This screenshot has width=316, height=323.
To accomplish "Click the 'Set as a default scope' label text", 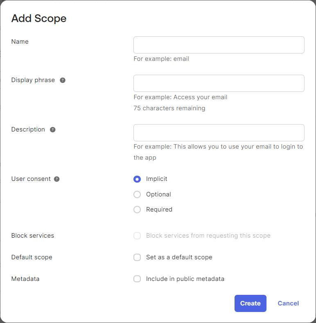I will [179, 257].
